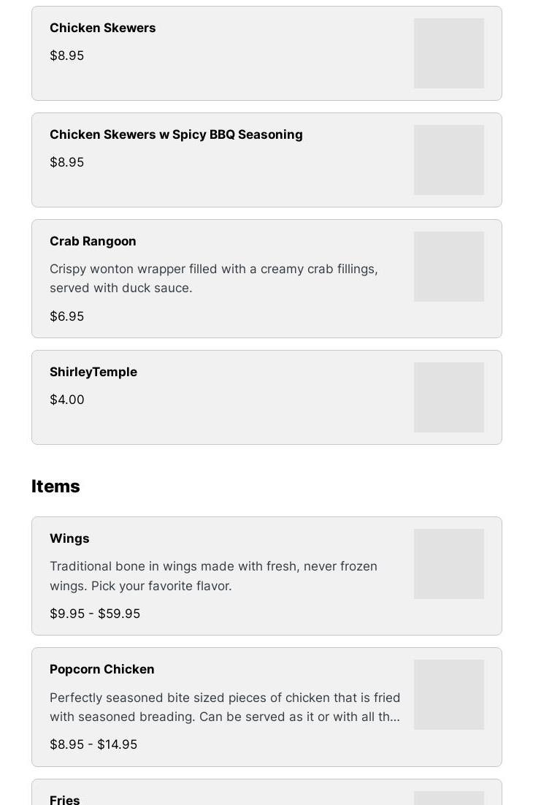The image size is (533, 805).
Task: Click the $6.95 Crab Rangoon price
Action: pyautogui.click(x=66, y=316)
